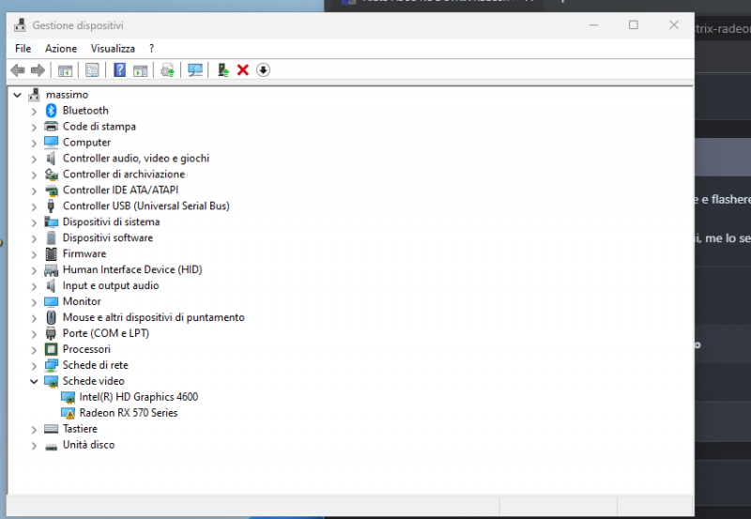Select Dispositivi software label

(x=108, y=237)
